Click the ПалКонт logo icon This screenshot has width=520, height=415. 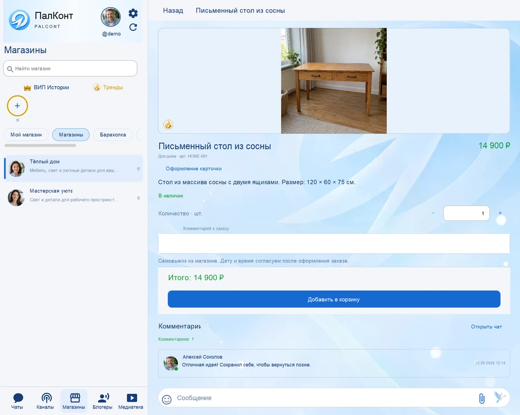(19, 20)
